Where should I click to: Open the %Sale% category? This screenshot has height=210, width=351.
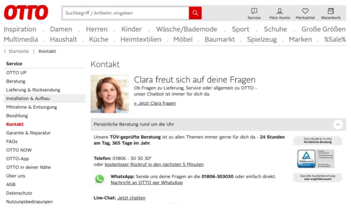pos(335,39)
